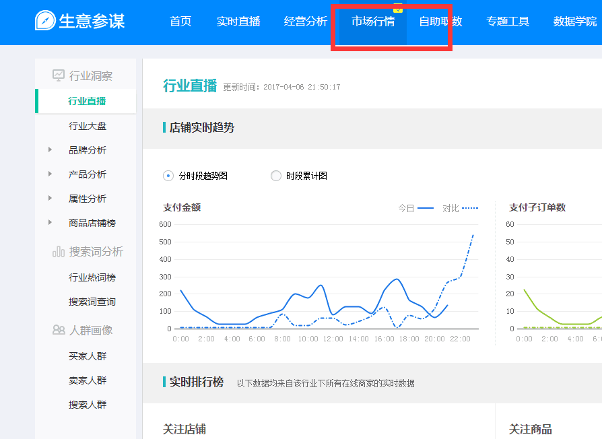Click the 实时排行榜 section heading

point(197,382)
